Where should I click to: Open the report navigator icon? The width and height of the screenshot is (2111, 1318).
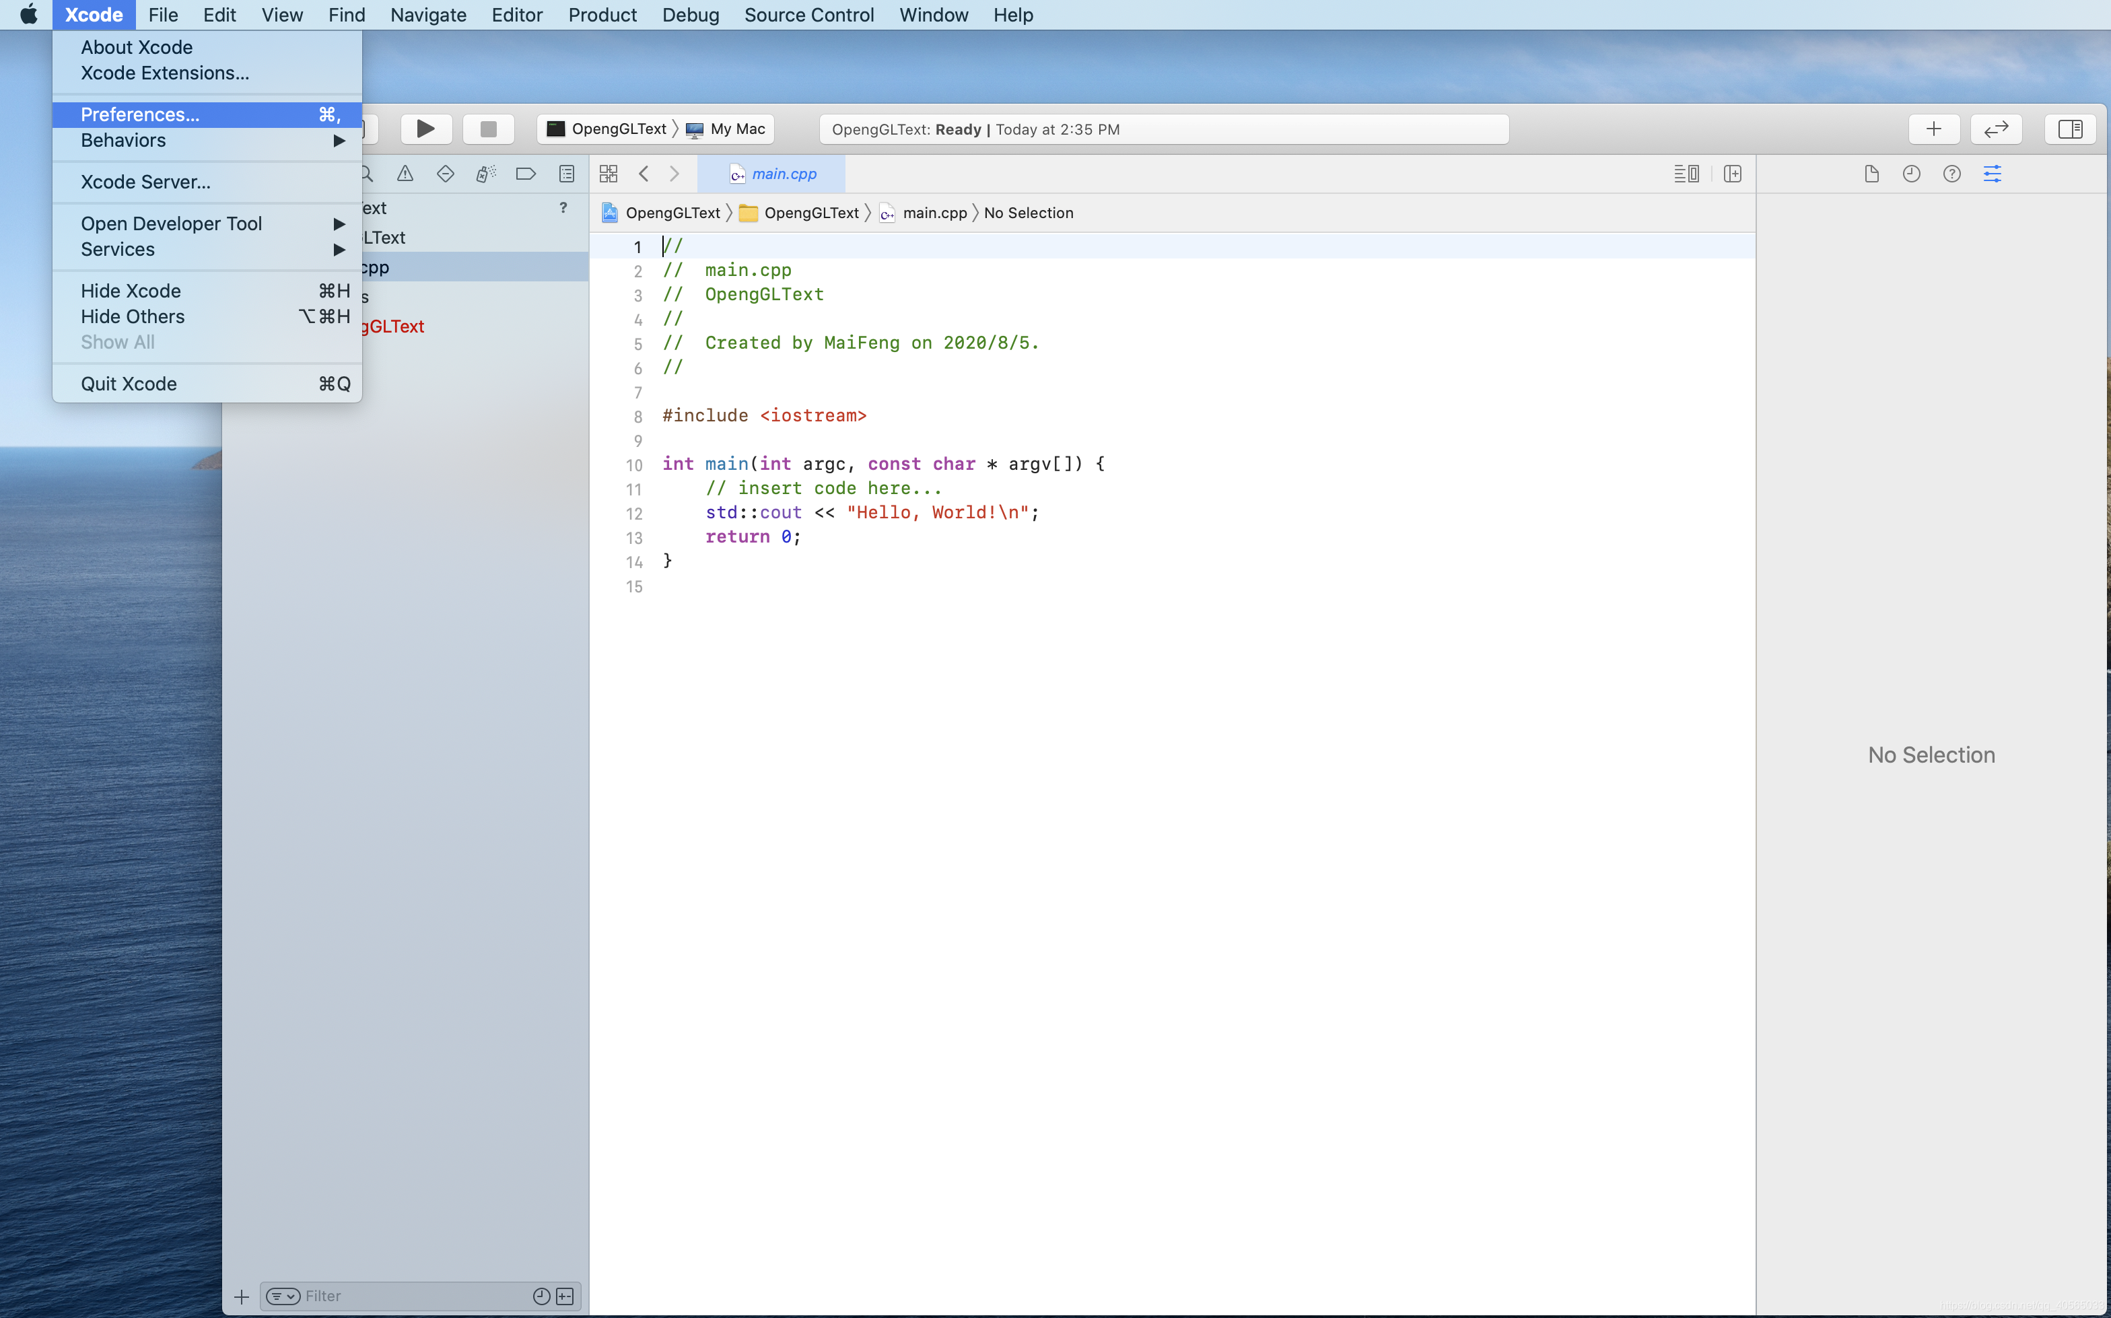[x=567, y=174]
